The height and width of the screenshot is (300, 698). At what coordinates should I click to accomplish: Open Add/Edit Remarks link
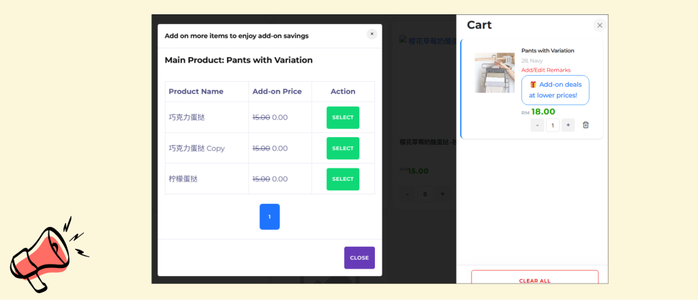pyautogui.click(x=545, y=70)
